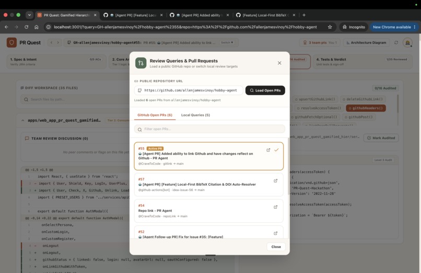Open PR #55 in external link icon
The height and width of the screenshot is (273, 421).
click(268, 150)
